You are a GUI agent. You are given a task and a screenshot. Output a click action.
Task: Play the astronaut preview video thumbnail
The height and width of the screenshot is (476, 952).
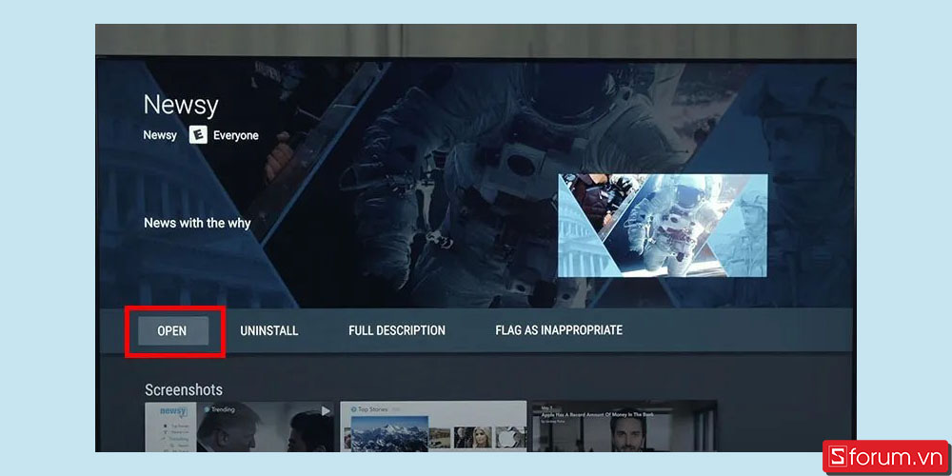[x=663, y=226]
